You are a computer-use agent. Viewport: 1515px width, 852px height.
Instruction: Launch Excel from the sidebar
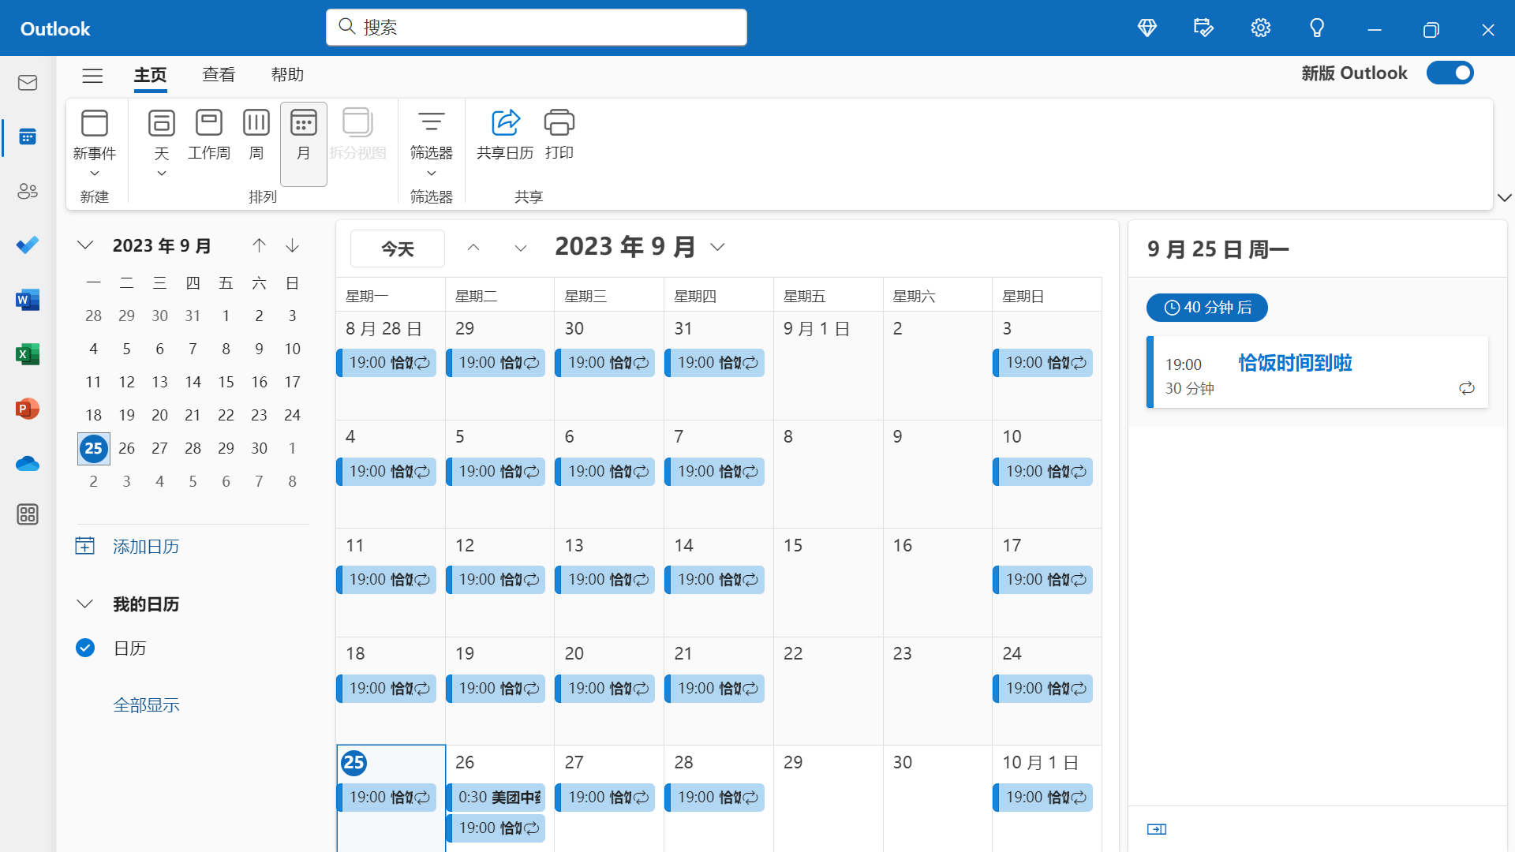coord(28,354)
